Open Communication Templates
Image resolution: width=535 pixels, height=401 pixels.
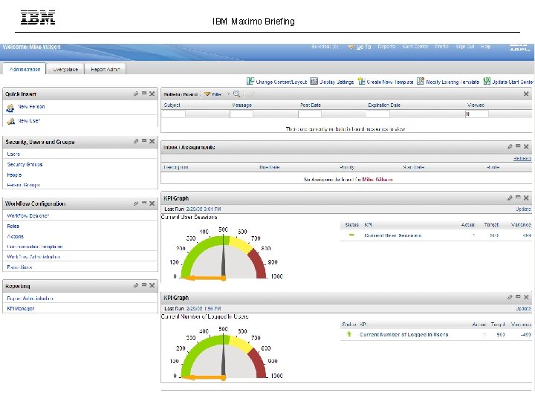pyautogui.click(x=34, y=247)
